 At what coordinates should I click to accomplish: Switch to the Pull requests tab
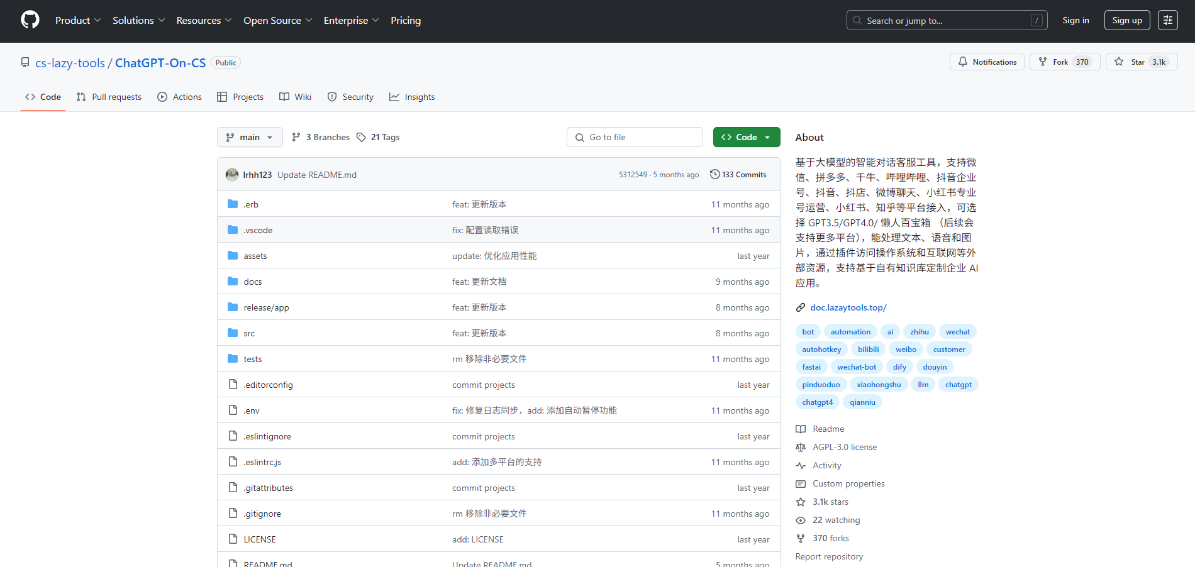point(109,97)
